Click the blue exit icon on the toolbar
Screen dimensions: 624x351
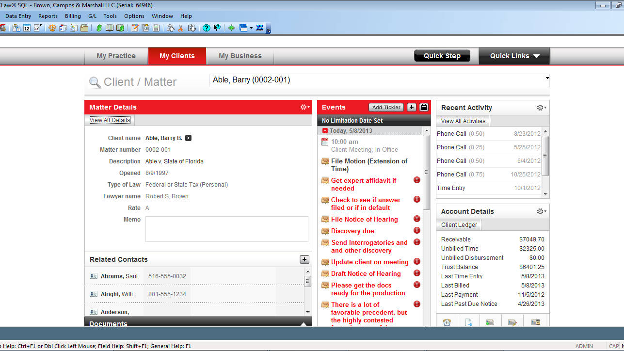coord(260,28)
